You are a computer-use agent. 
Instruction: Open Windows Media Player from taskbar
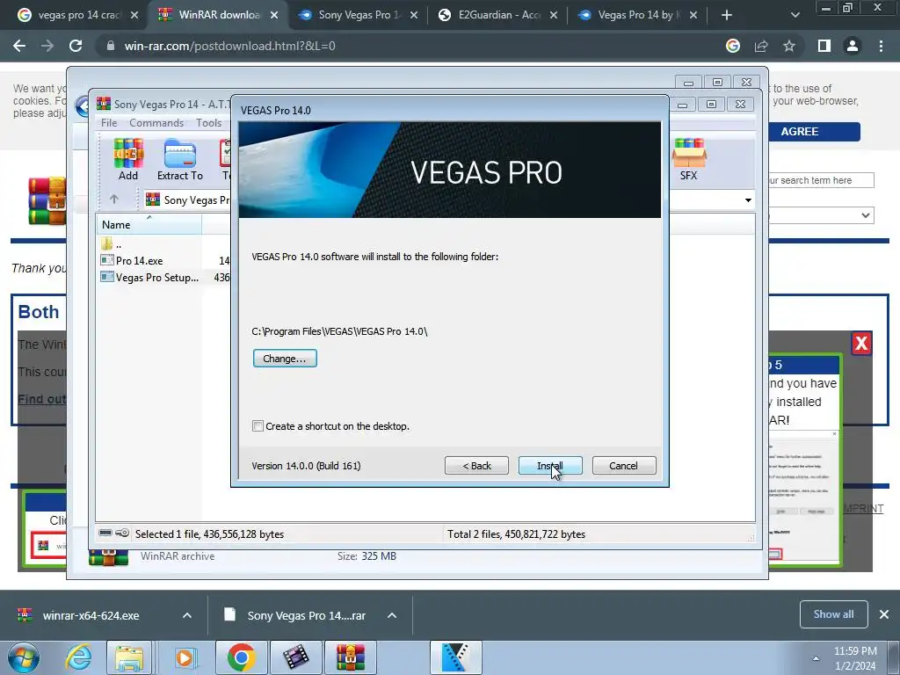pos(185,657)
